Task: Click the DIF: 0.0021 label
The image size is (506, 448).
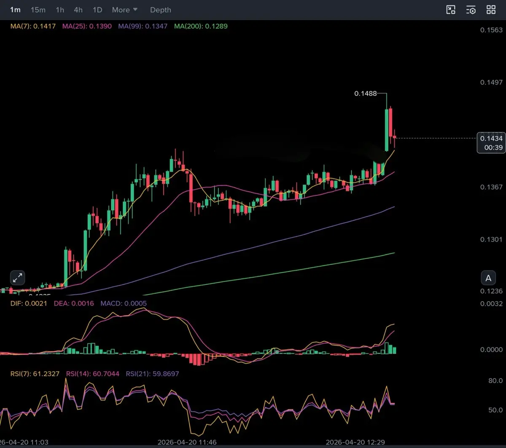Action: (29, 303)
